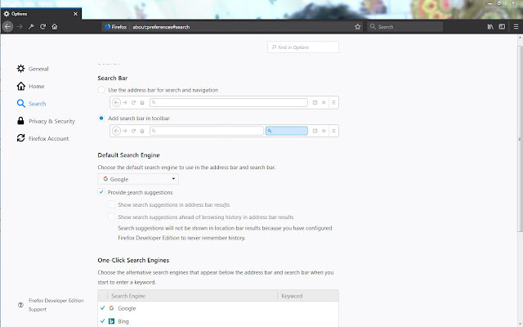The image size is (523, 327).
Task: Toggle 'Show search suggestions in address bar results'
Action: [x=111, y=204]
